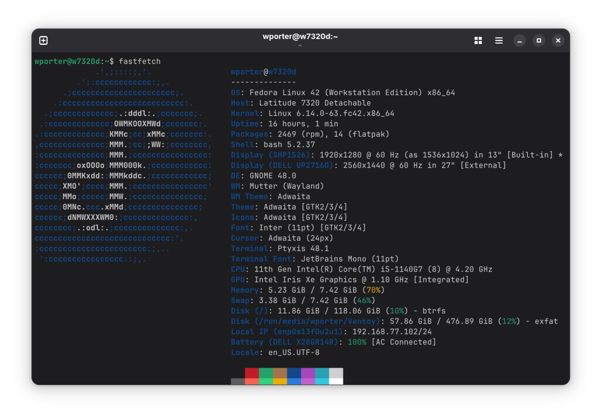Click the Battery line 100% [AC Connected]
Image resolution: width=602 pixels, height=420 pixels.
click(333, 342)
